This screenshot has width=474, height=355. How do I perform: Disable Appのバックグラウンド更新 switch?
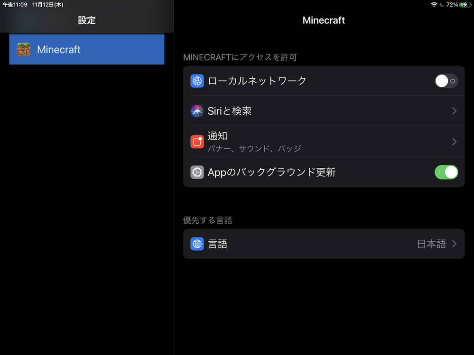pos(446,172)
